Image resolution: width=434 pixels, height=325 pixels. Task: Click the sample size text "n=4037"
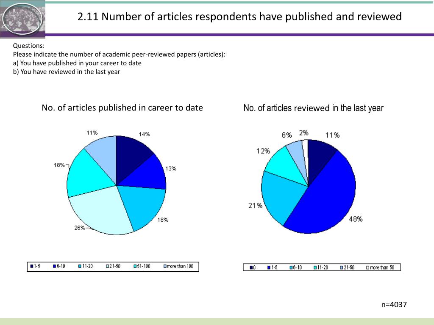click(394, 305)
